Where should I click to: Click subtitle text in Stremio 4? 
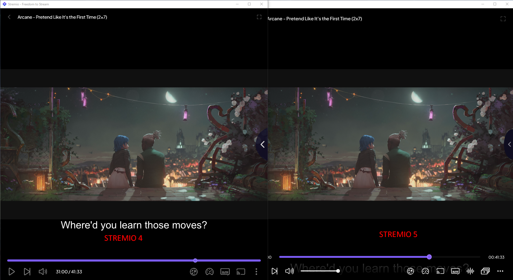(134, 225)
